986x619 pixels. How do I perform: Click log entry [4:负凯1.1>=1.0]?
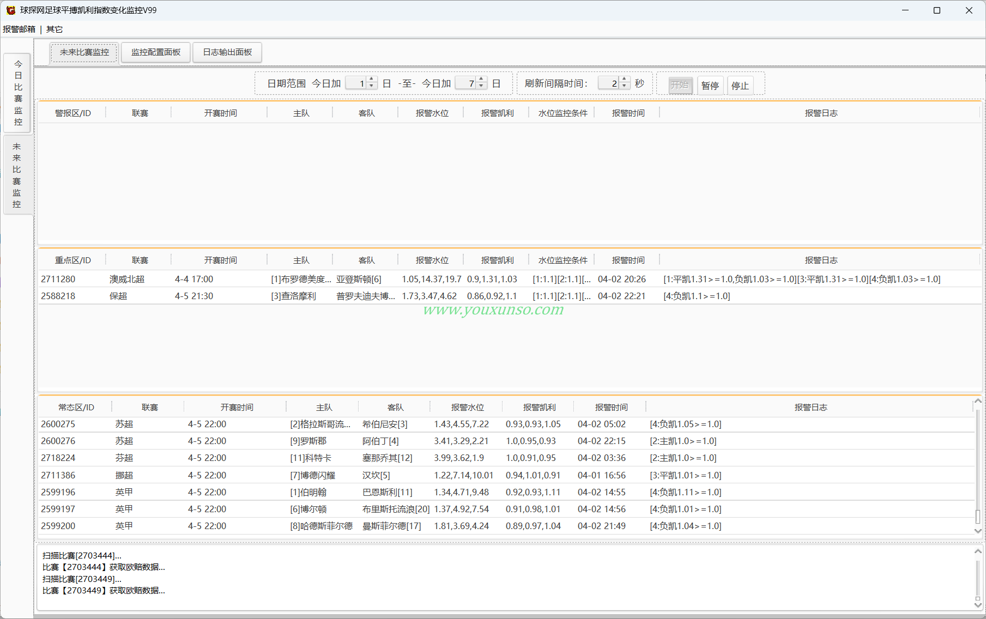(x=697, y=296)
